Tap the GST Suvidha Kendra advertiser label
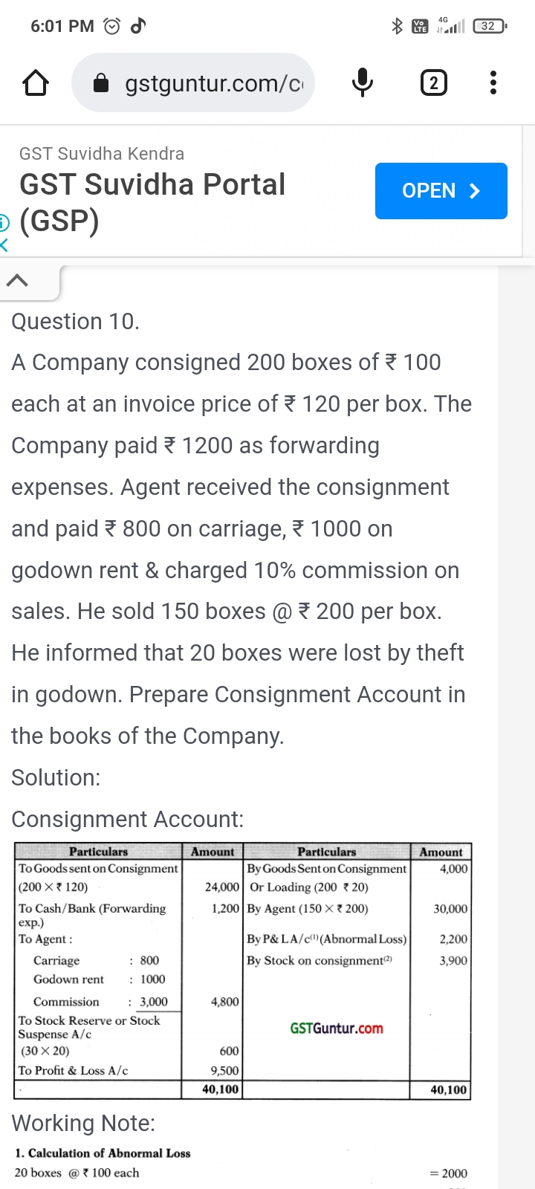 [x=102, y=154]
